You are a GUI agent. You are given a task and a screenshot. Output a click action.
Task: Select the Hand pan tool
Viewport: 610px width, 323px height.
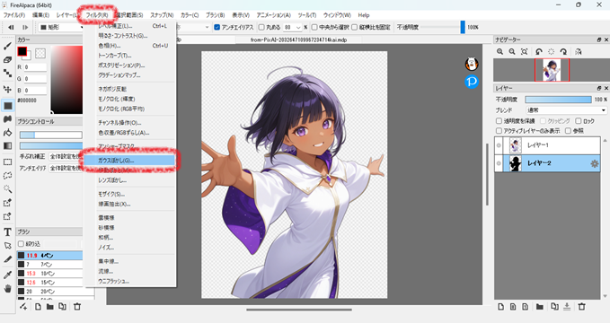click(x=7, y=288)
